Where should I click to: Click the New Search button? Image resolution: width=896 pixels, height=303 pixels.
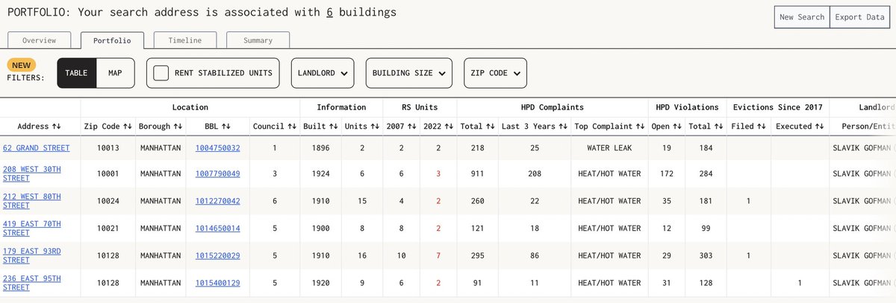tap(802, 17)
